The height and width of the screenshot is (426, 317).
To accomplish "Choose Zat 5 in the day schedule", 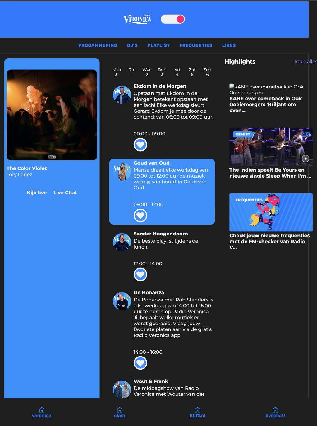I will point(192,72).
